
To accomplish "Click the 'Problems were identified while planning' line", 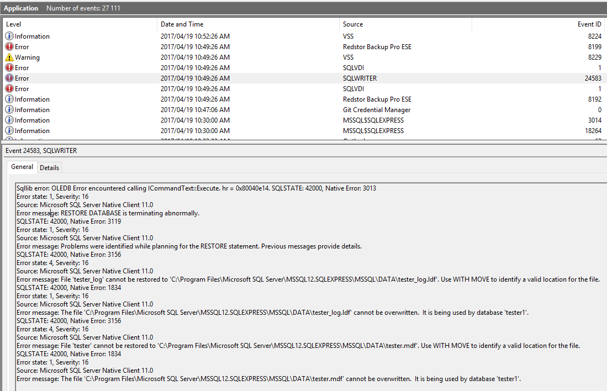I will tap(189, 246).
